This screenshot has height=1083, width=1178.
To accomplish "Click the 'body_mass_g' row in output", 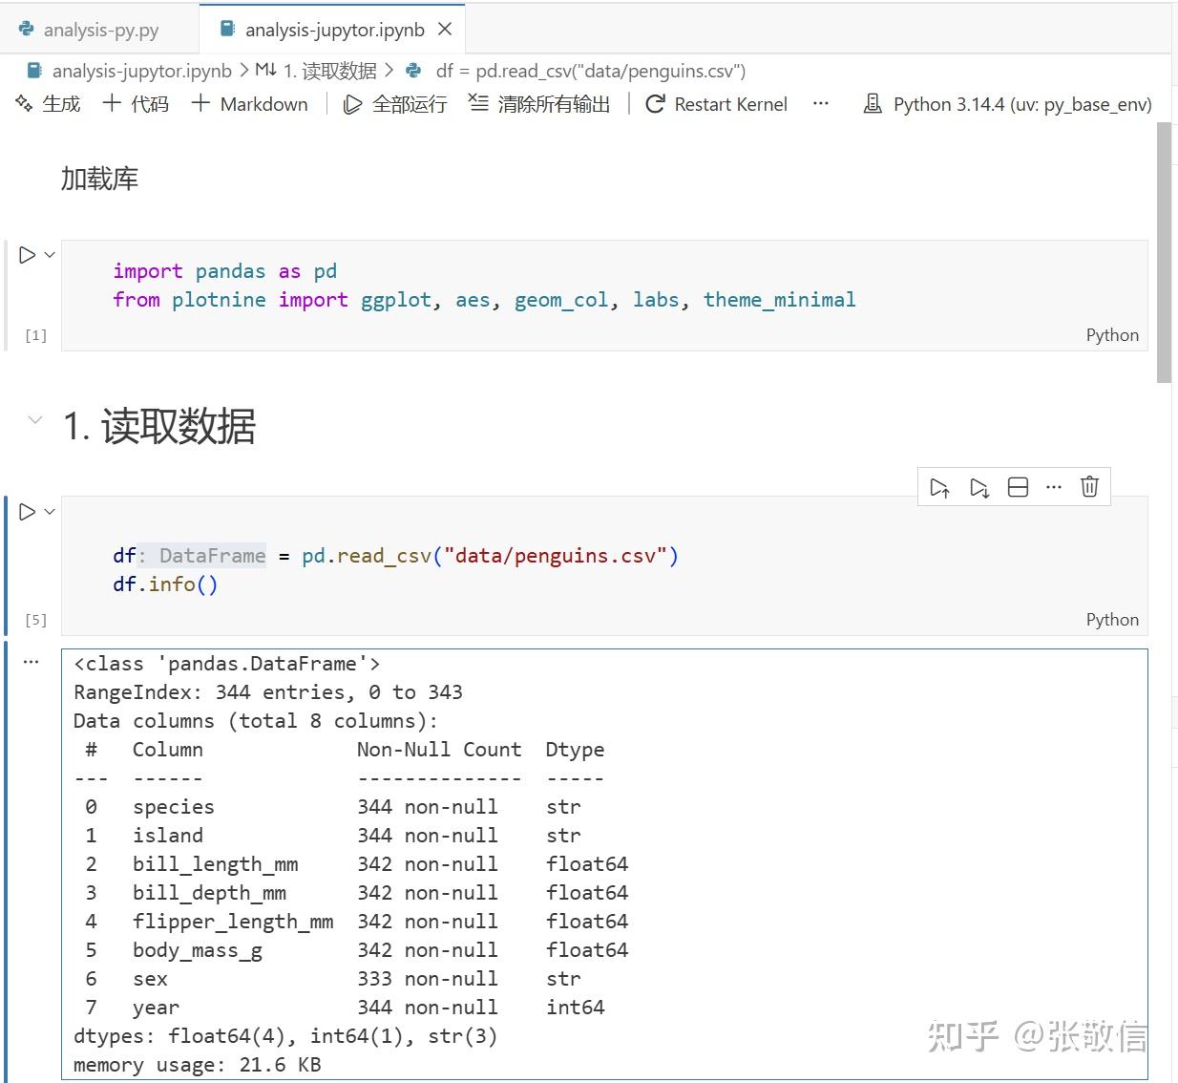I will pyautogui.click(x=351, y=950).
